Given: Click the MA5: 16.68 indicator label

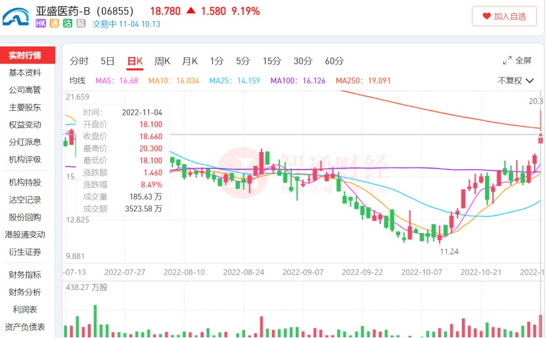Looking at the screenshot, I should (117, 81).
